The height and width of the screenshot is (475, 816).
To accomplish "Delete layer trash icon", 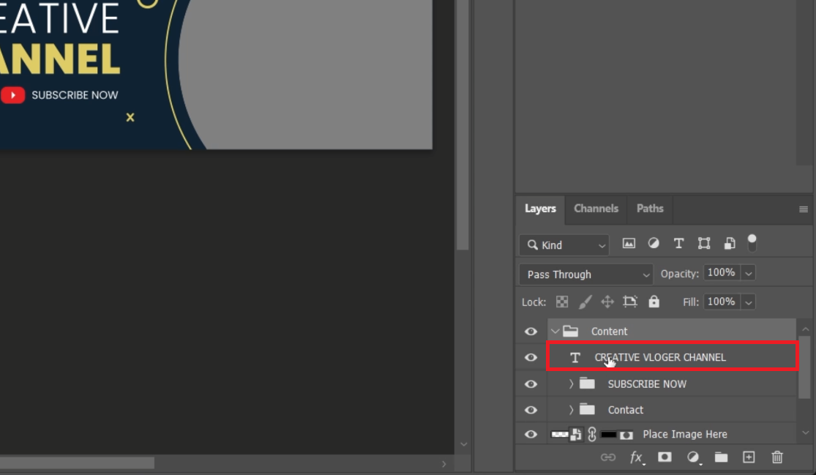I will [x=777, y=457].
